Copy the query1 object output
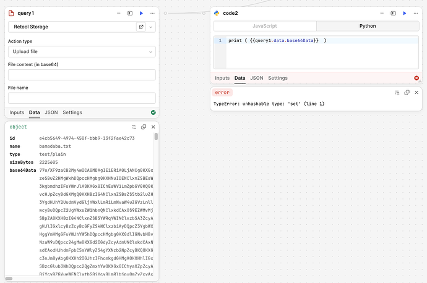This screenshot has height=283, width=427. coord(144,127)
